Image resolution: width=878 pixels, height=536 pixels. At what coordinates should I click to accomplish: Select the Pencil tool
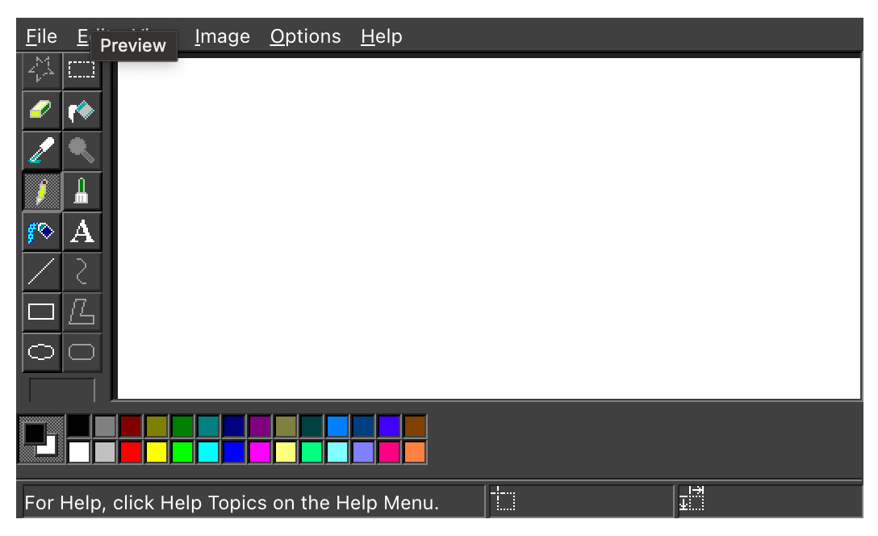coord(41,191)
